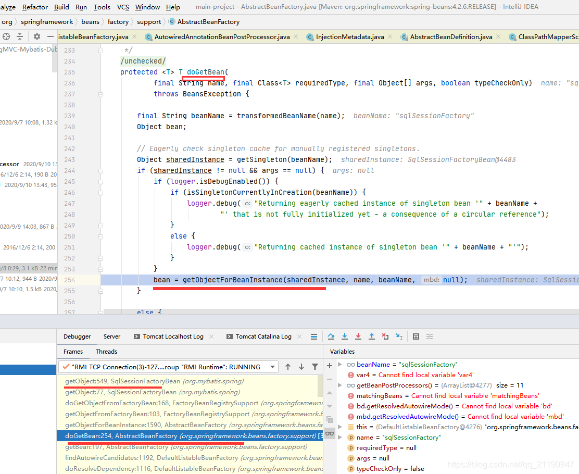Click the Locate/Select Opened File target icon
This screenshot has height=474, width=579.
coord(6,36)
